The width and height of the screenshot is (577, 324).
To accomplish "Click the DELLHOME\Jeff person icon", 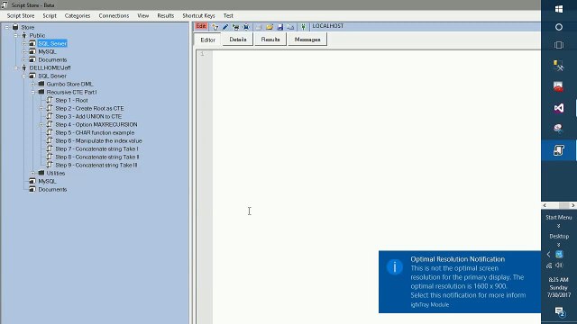I will (24, 67).
